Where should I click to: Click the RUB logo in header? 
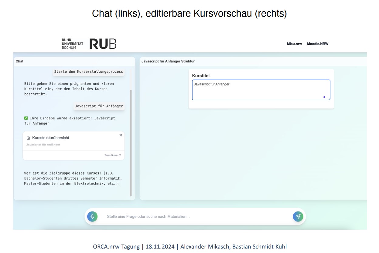tap(103, 44)
